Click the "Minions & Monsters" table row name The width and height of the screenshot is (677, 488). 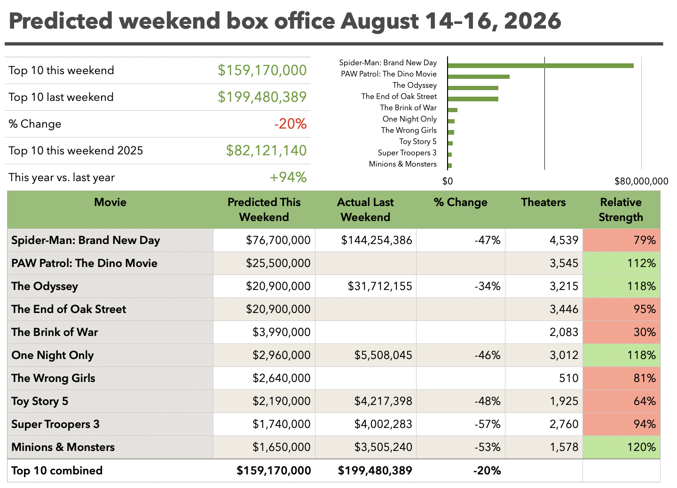(x=63, y=447)
